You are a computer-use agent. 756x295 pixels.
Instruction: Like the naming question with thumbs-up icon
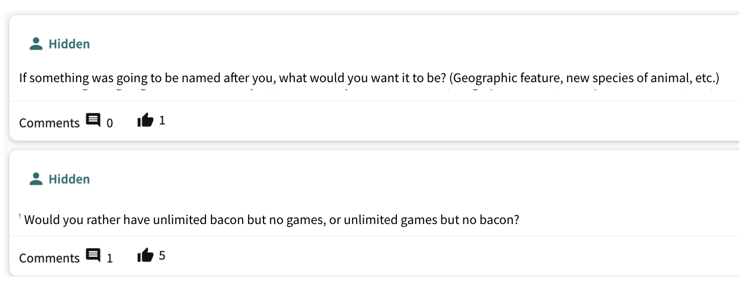[x=145, y=121]
